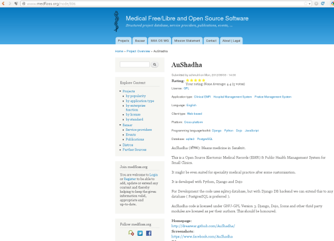Viewport: 334px width, 241px height.
Task: Open the Contact tab
Action: point(211,41)
